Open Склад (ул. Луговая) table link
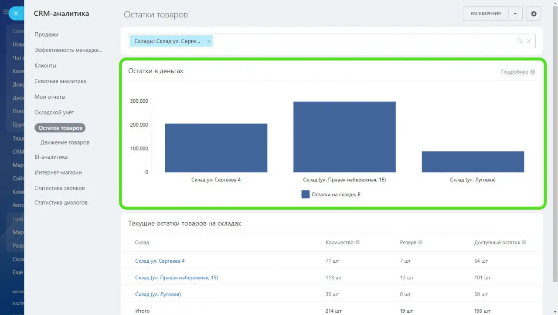This screenshot has height=315, width=558. (158, 294)
